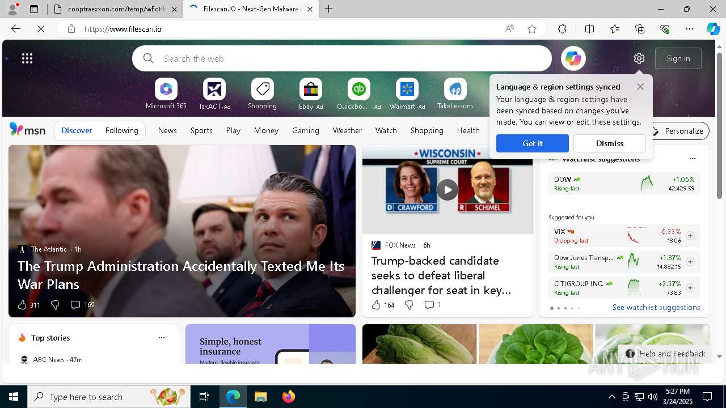726x408 pixels.
Task: Click the browser back arrow
Action: click(x=16, y=29)
